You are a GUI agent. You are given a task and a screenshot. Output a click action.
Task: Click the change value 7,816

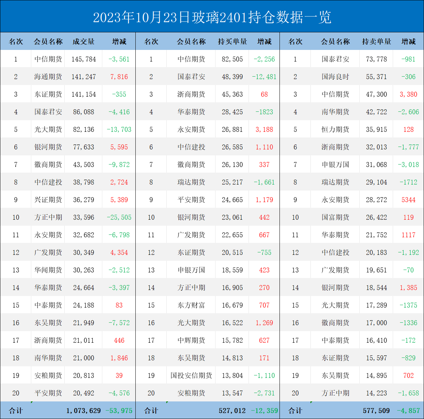point(119,77)
